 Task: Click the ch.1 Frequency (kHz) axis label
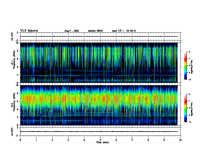click(13, 63)
